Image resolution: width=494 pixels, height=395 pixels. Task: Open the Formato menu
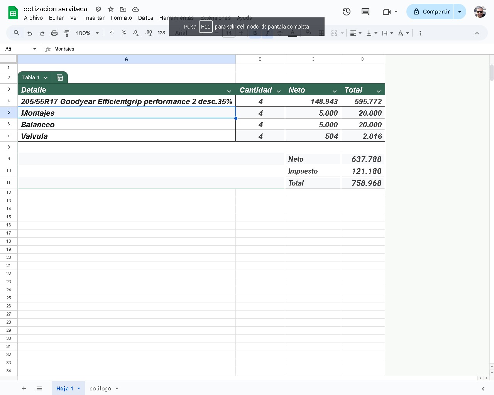(x=121, y=18)
